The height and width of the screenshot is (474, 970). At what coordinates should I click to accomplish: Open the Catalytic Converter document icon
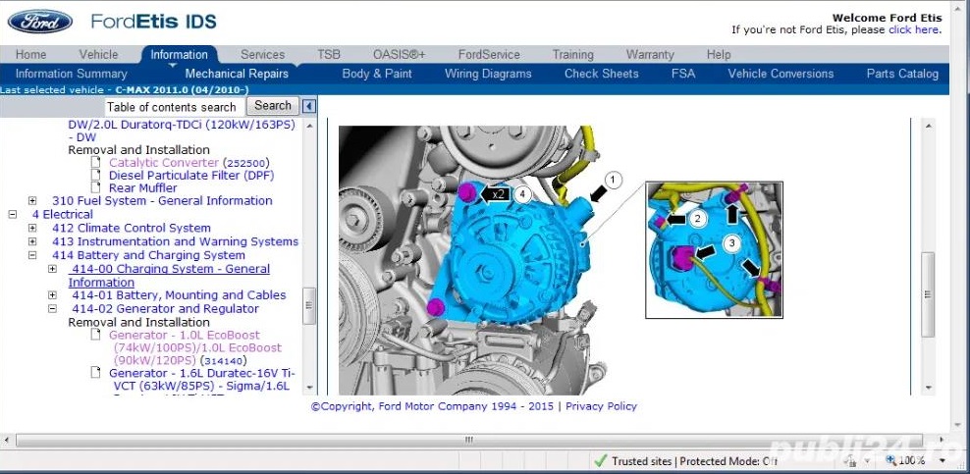click(x=96, y=163)
